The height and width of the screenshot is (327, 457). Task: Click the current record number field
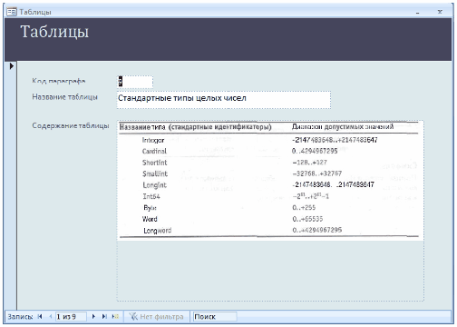pos(71,317)
